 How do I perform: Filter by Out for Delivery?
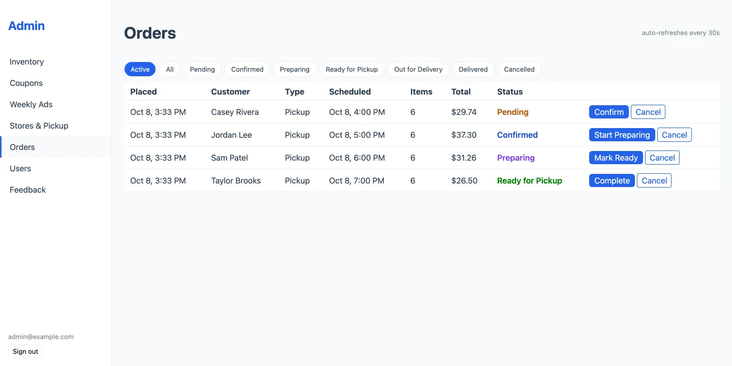coord(418,69)
